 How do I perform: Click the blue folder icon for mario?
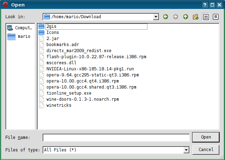point(11,37)
